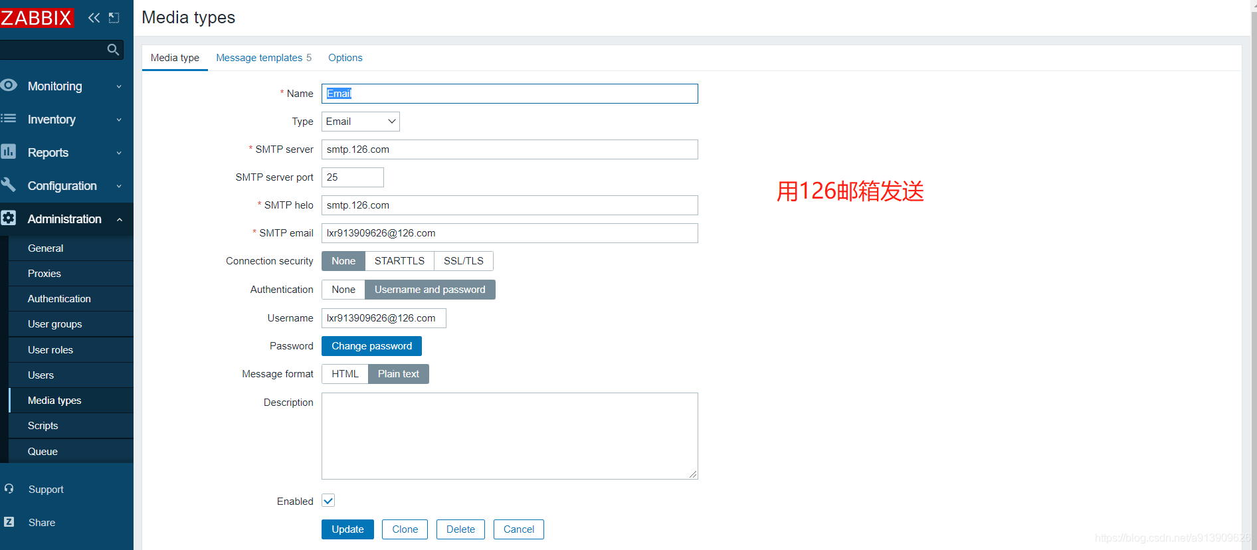1257x550 pixels.
Task: Click the SMTP server port field
Action: [x=353, y=177]
